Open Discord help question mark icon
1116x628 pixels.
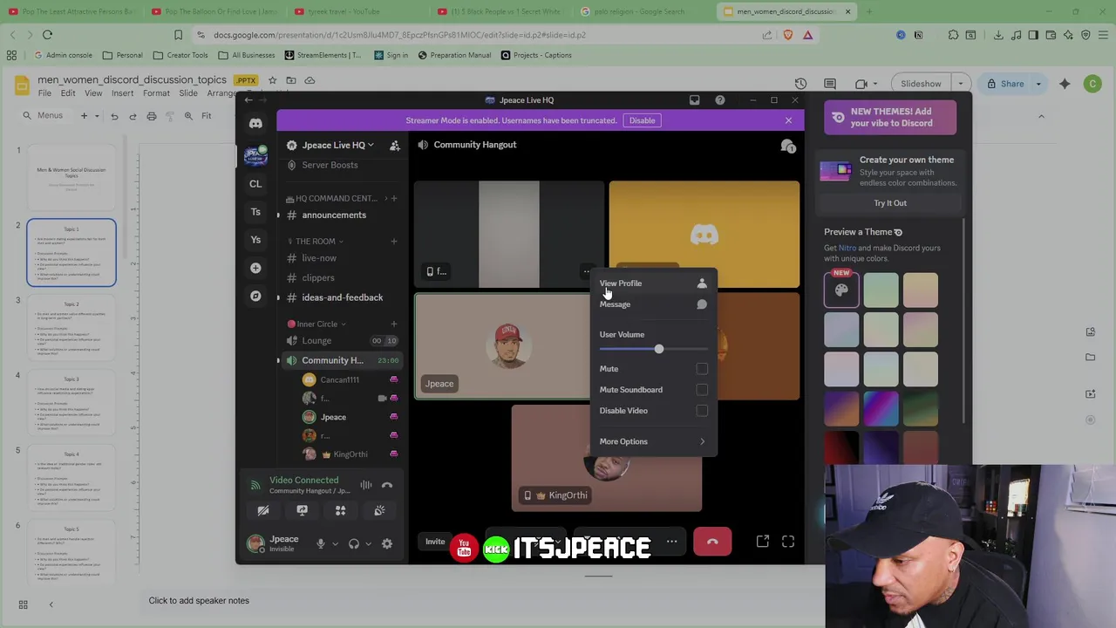click(720, 100)
